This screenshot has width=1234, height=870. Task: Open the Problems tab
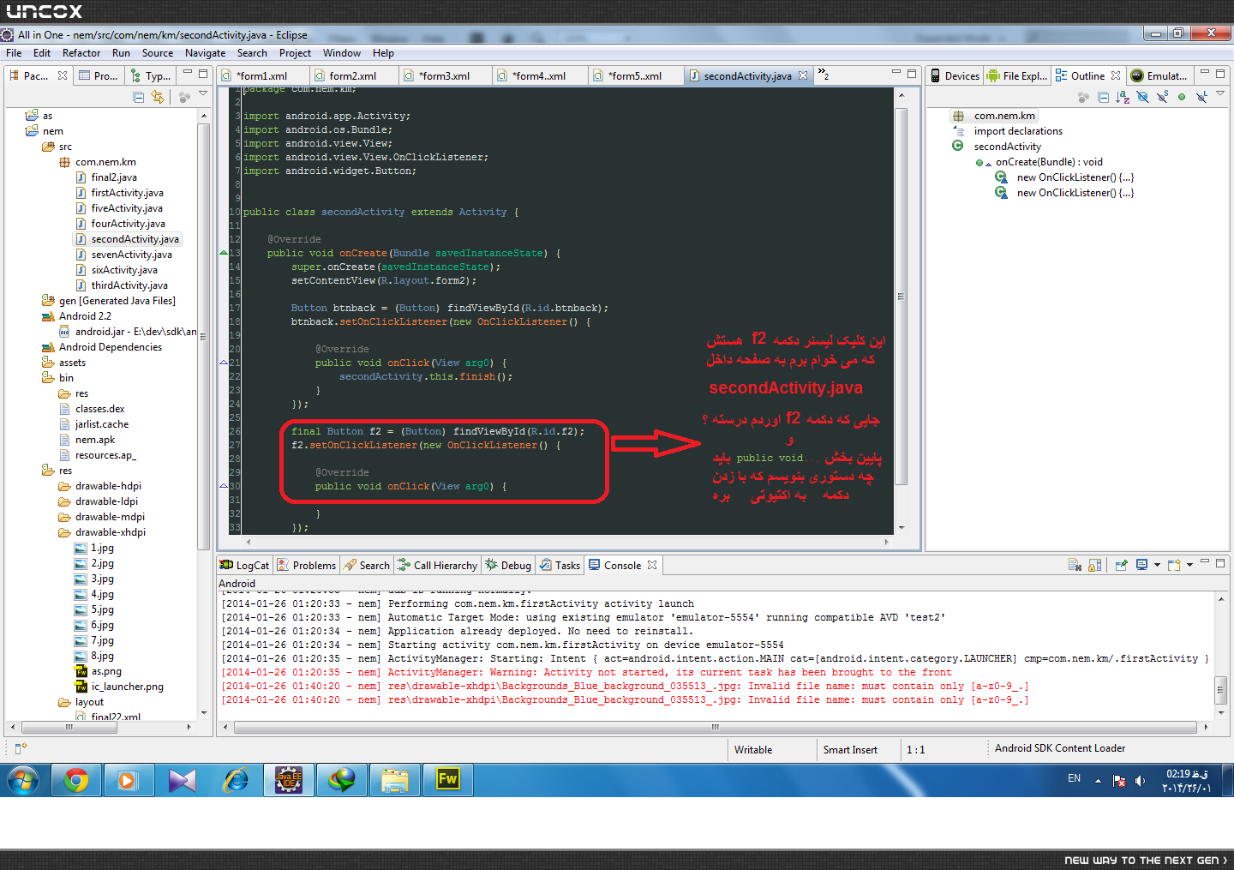(x=306, y=565)
